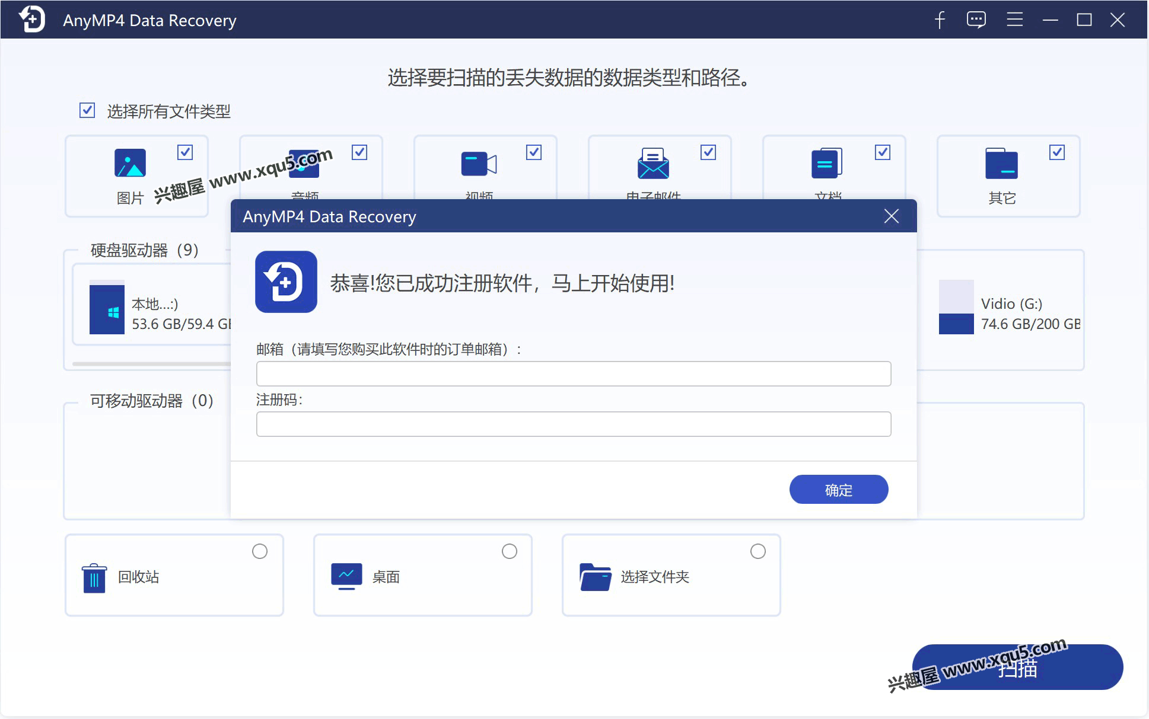This screenshot has height=719, width=1149.
Task: Start scanning with the 扫描 button
Action: pos(1017,667)
